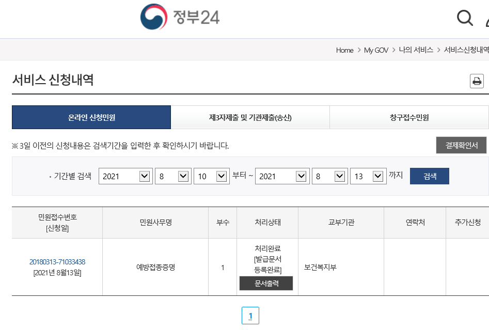Click the 추가신청 column header
Viewport: 489px width, 330px height.
[467, 223]
